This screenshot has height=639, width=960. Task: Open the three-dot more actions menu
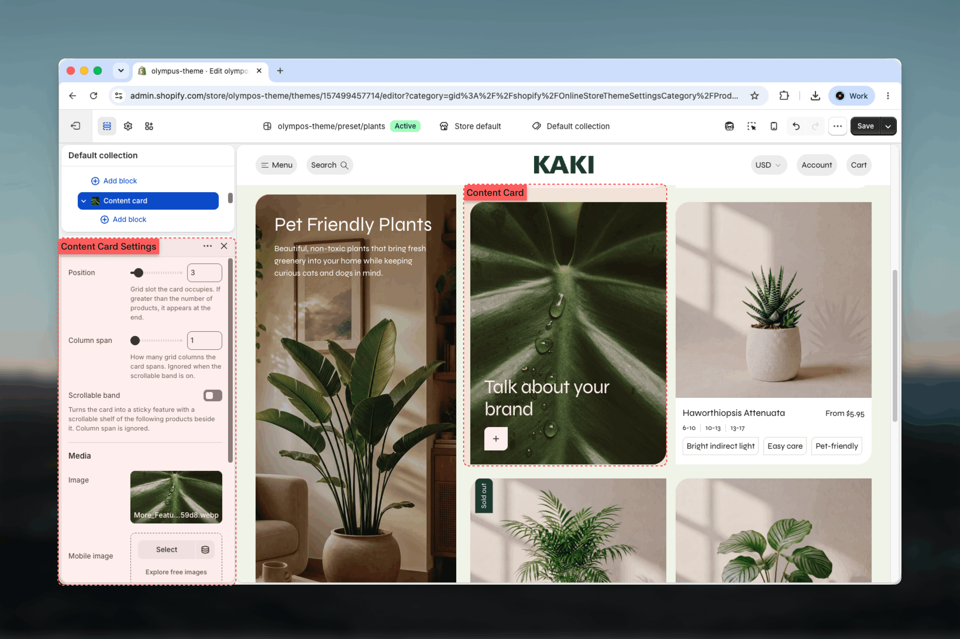click(x=838, y=126)
